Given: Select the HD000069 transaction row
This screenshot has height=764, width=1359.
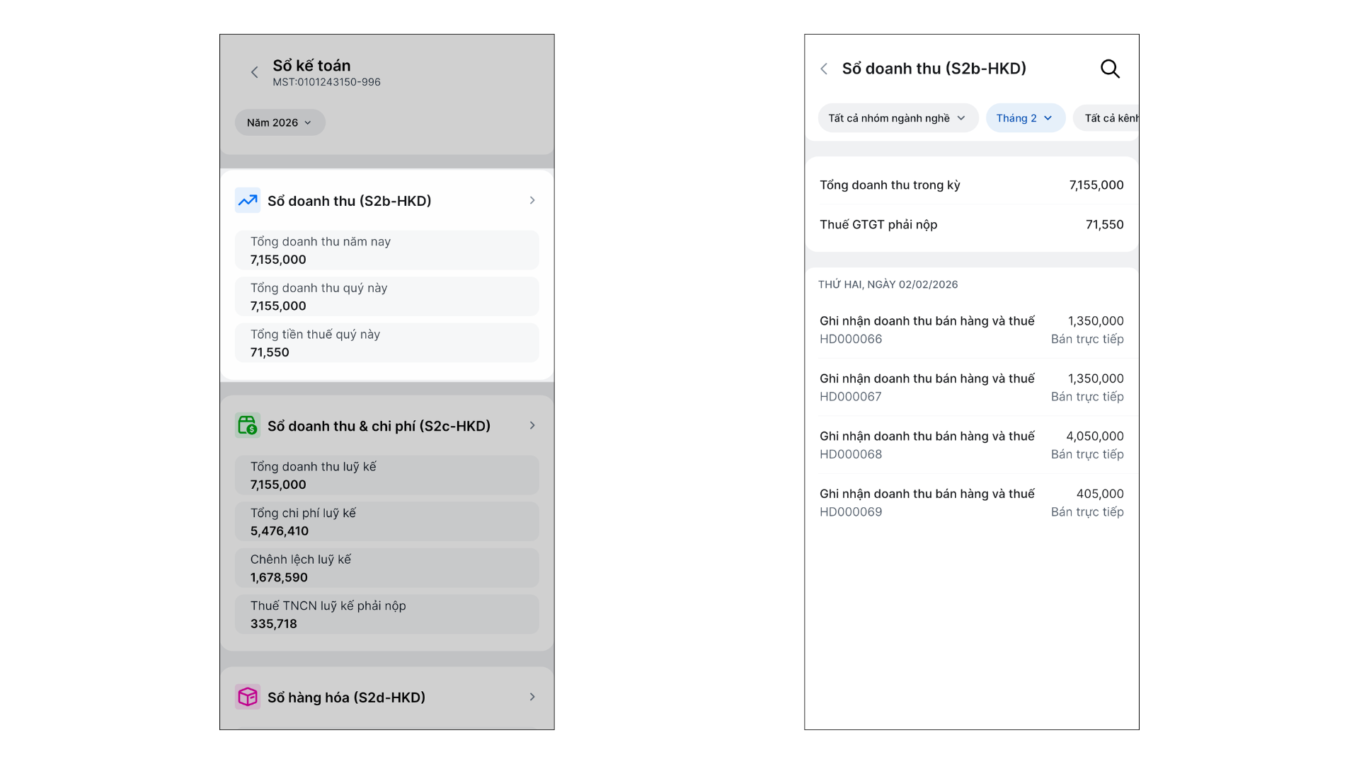Looking at the screenshot, I should 971,503.
